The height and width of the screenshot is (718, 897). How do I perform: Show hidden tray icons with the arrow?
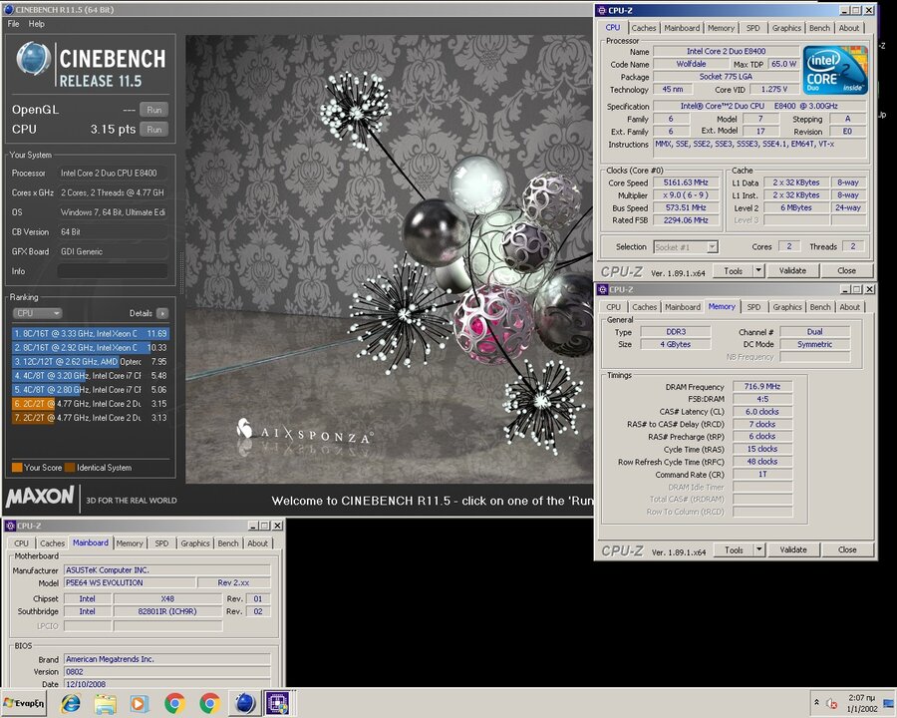click(x=816, y=702)
